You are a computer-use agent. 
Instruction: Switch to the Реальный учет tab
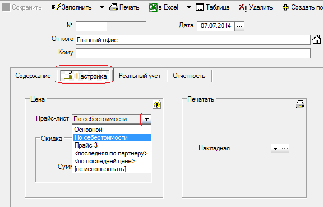[140, 76]
